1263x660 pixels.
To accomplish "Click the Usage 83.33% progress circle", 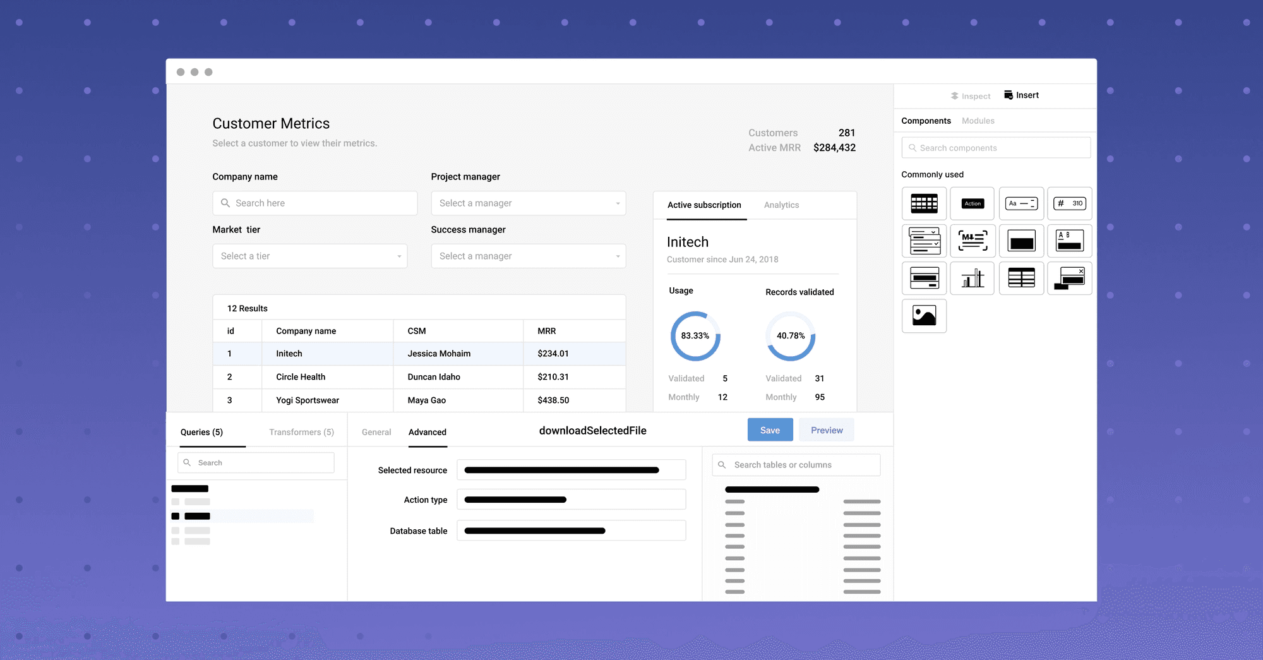I will pyautogui.click(x=695, y=336).
